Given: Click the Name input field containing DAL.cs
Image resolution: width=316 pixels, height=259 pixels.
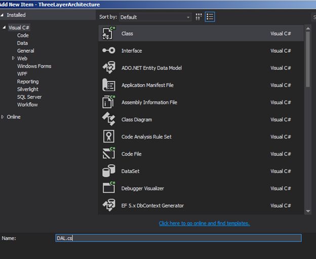Looking at the screenshot, I should tap(178, 238).
